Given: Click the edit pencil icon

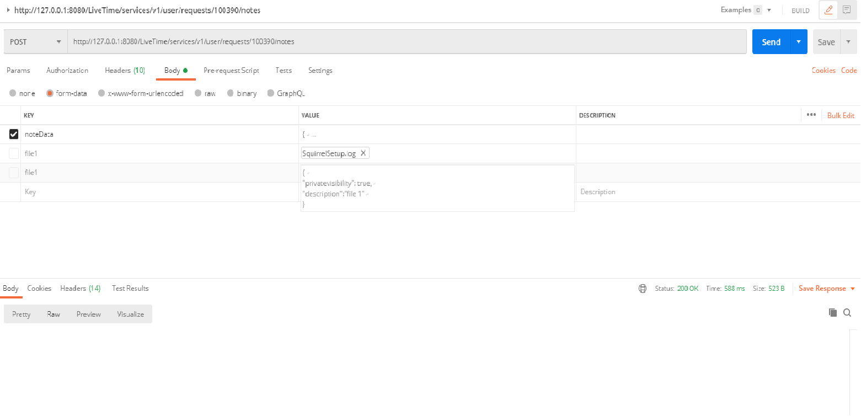Looking at the screenshot, I should click(828, 10).
